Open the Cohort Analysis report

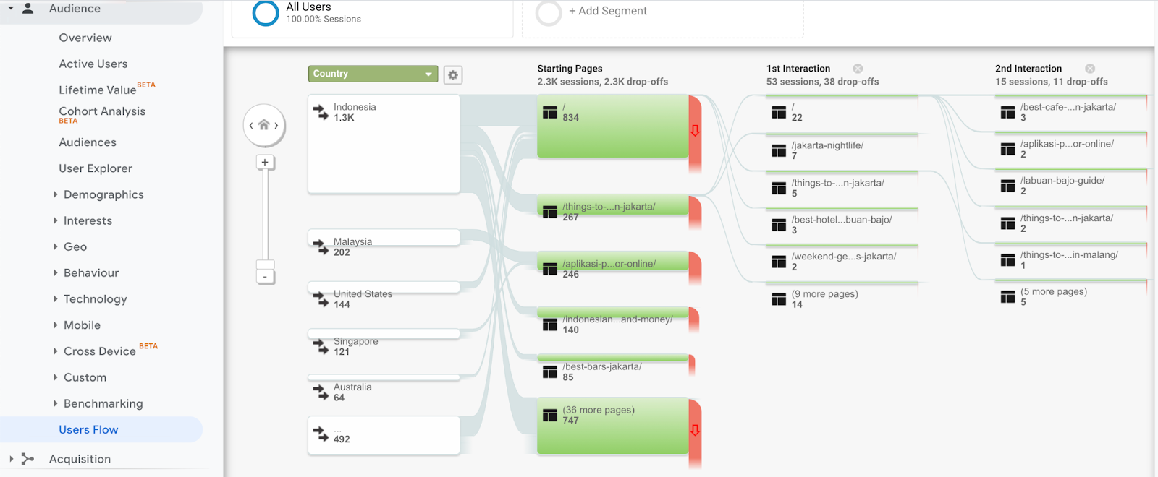102,111
